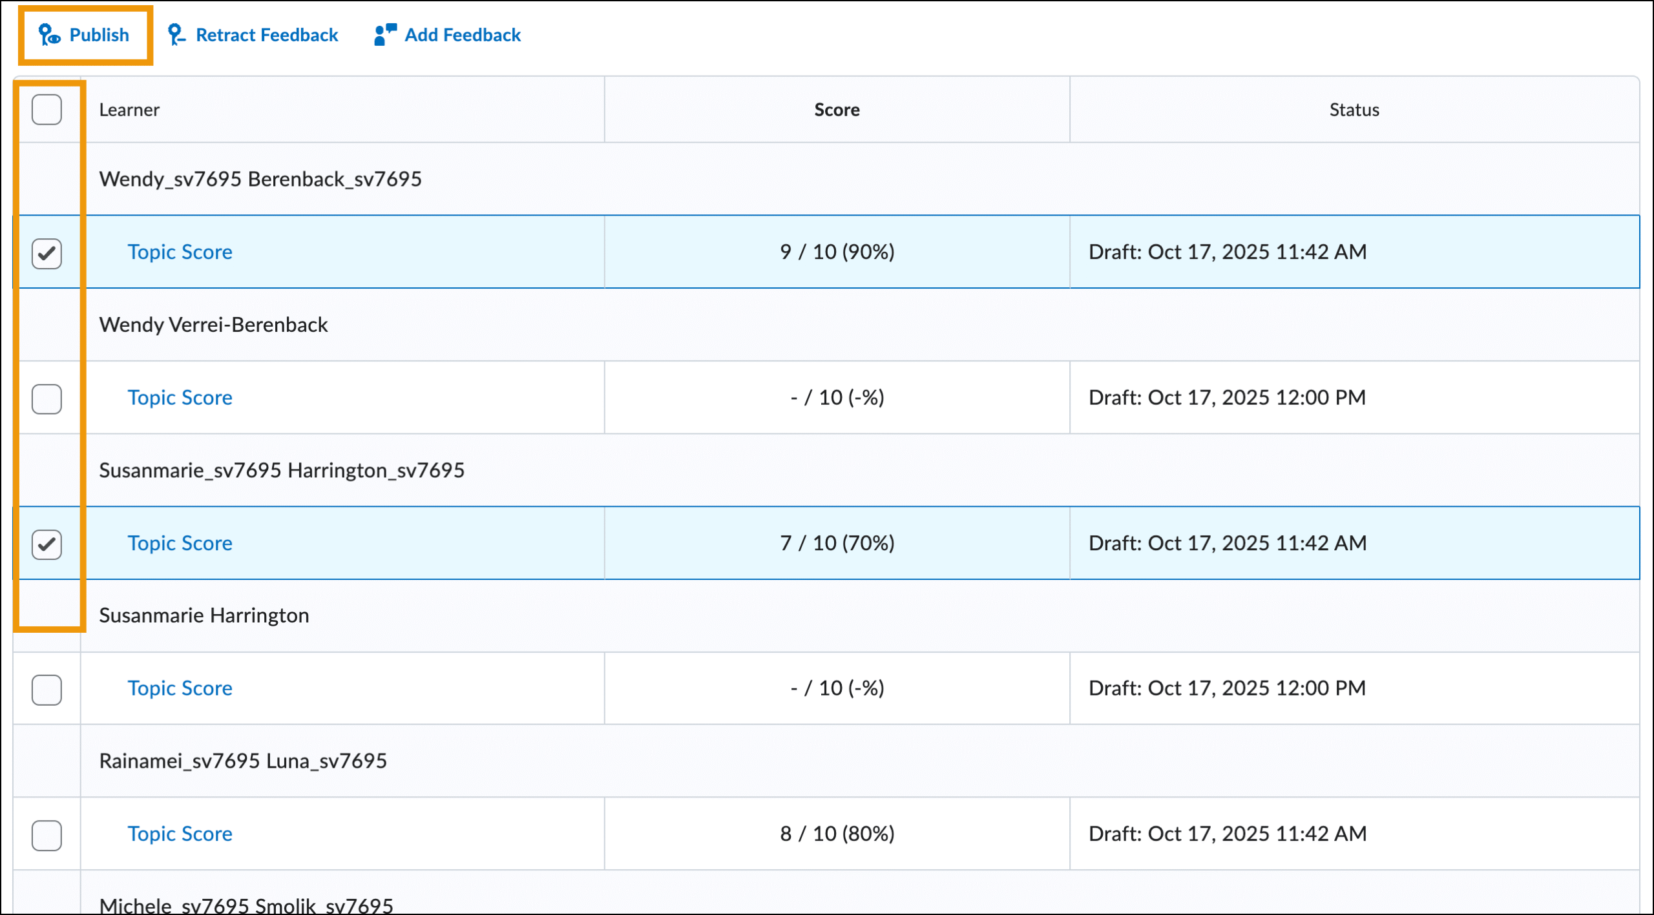Screen dimensions: 1654x915
Task: Open Topic Score link scoring 8 / 10
Action: click(x=180, y=834)
